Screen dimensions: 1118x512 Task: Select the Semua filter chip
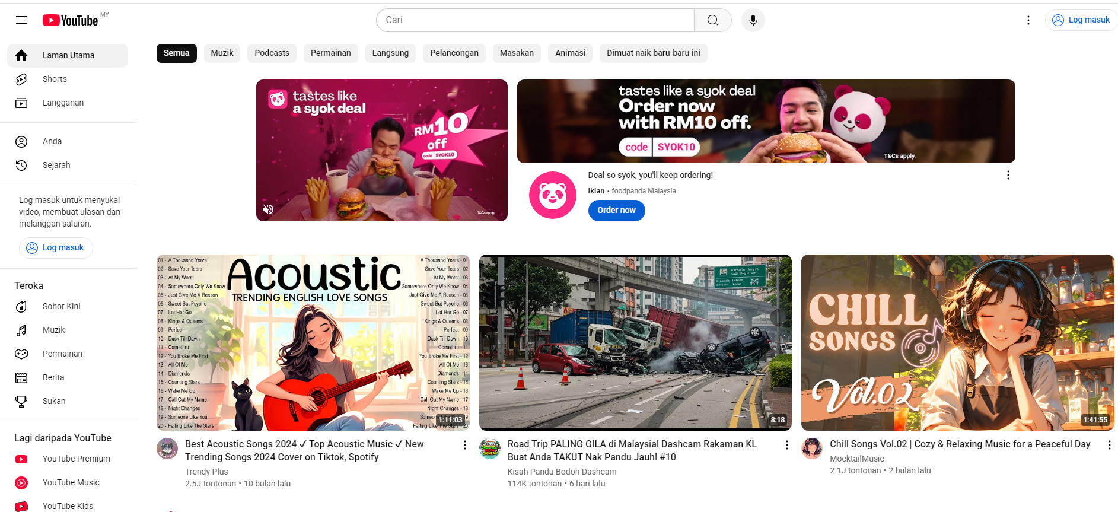tap(177, 53)
